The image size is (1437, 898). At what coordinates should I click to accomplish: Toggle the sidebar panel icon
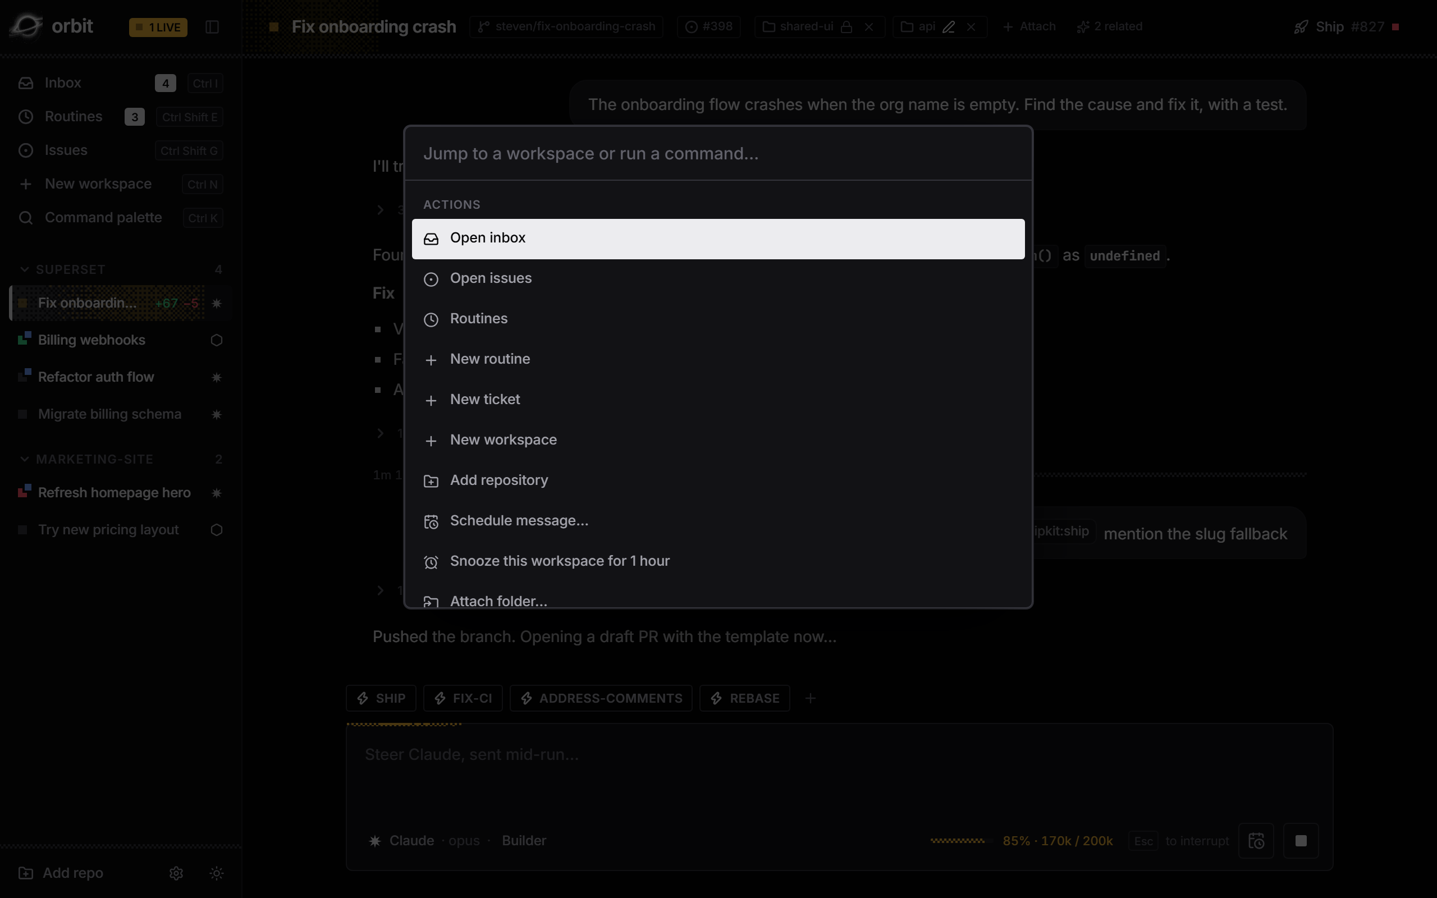(x=212, y=28)
